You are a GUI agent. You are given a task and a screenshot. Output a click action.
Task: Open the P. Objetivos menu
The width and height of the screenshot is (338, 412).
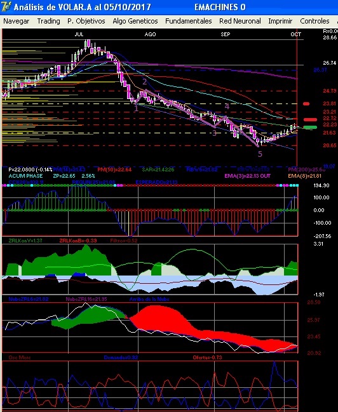click(x=86, y=21)
